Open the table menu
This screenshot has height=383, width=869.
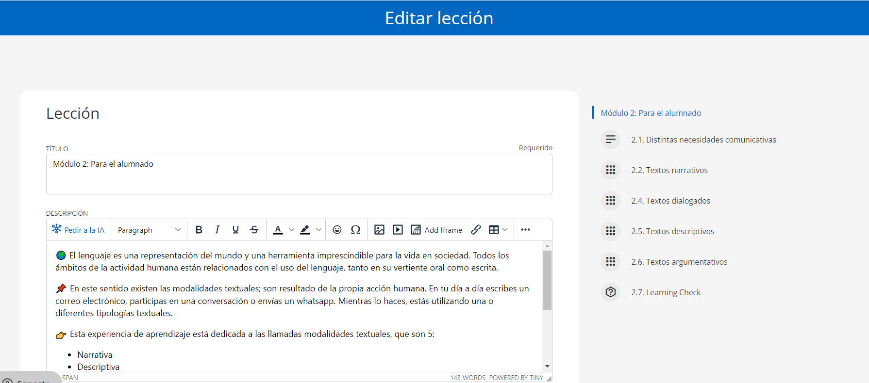498,230
